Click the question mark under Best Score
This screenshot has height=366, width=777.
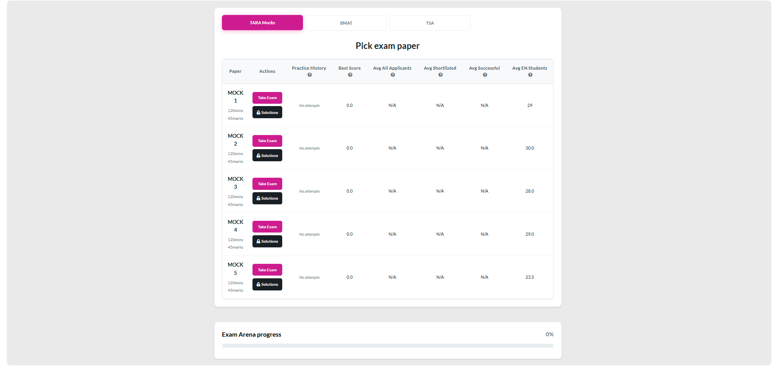point(350,75)
